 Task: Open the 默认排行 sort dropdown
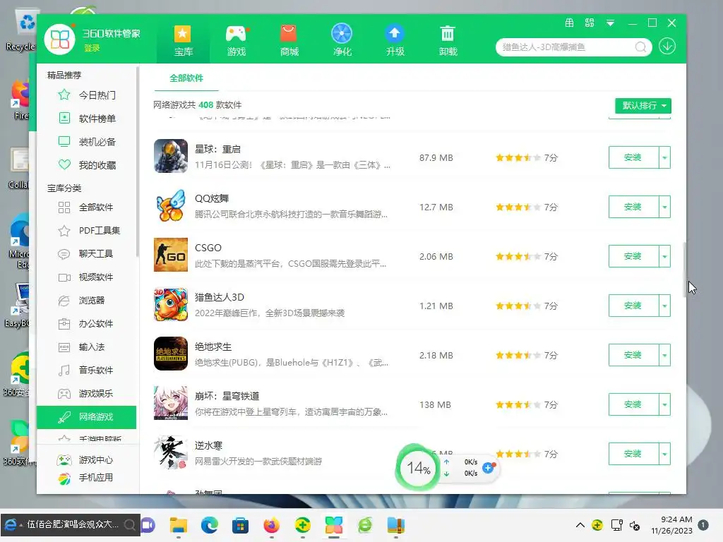(x=643, y=106)
